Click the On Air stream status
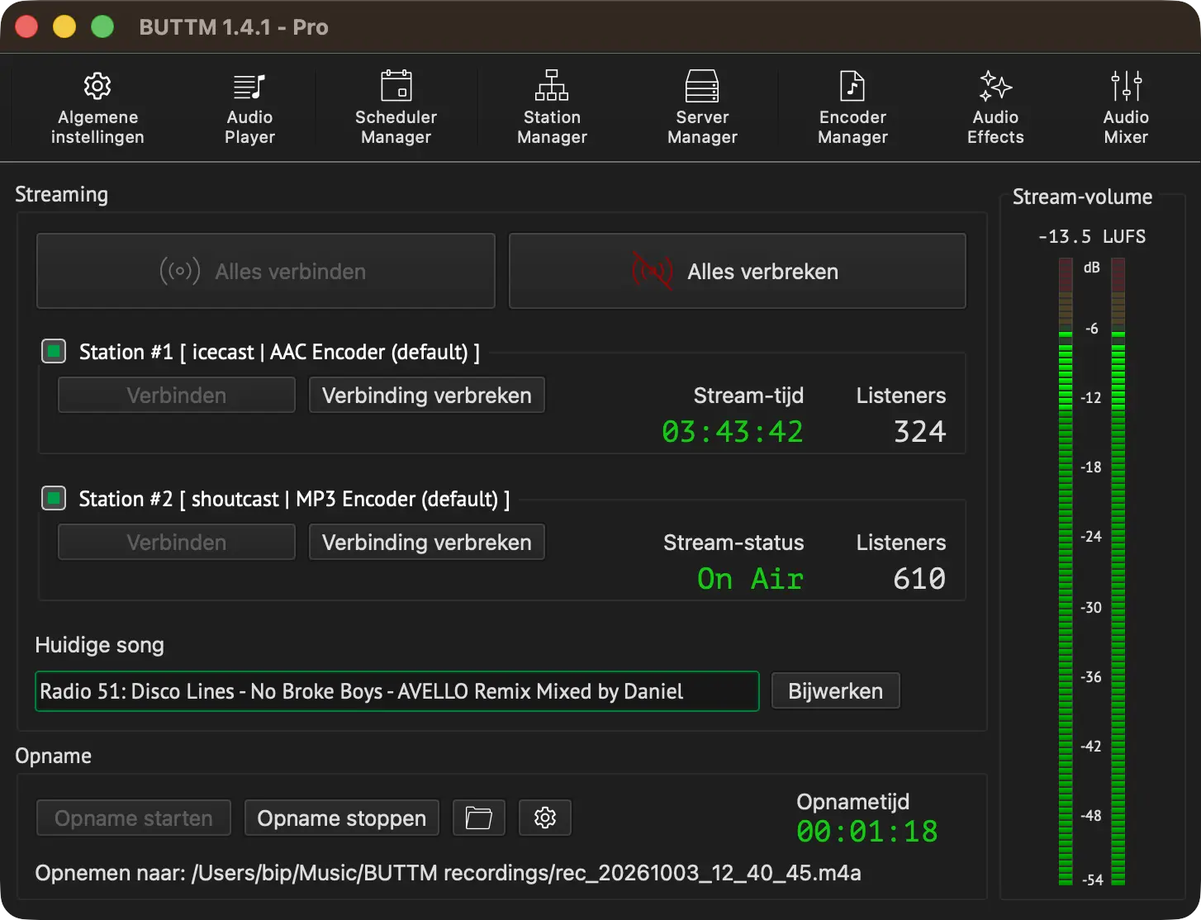This screenshot has width=1201, height=920. click(750, 579)
